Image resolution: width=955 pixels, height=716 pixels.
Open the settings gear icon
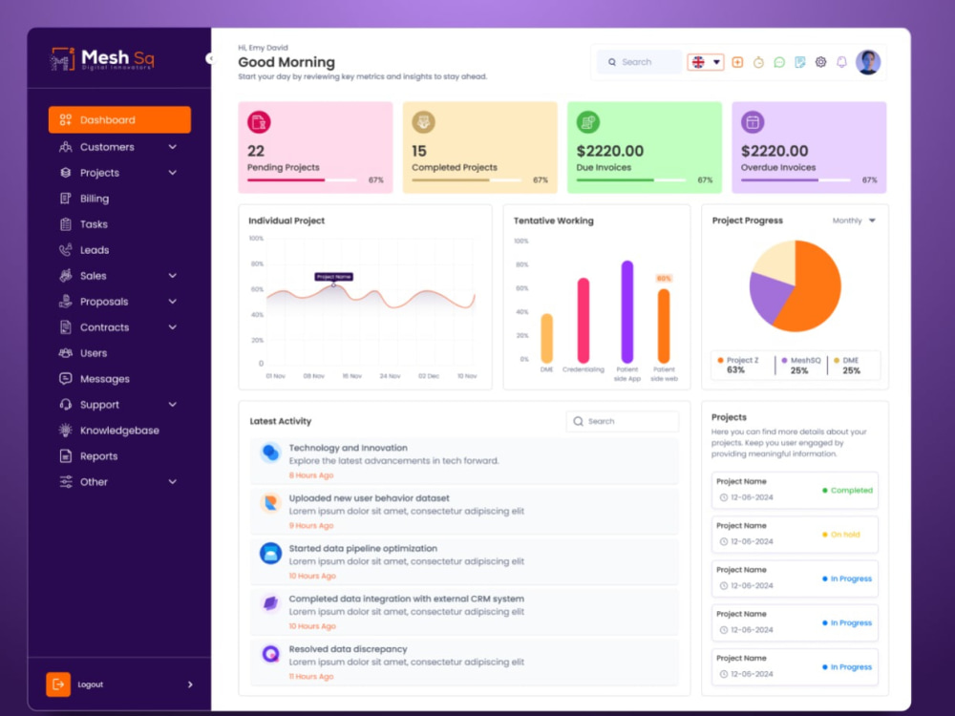tap(820, 62)
